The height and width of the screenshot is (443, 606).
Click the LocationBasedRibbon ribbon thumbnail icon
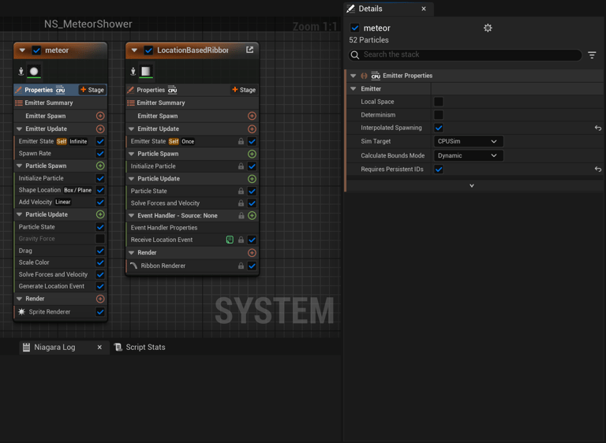coord(146,71)
